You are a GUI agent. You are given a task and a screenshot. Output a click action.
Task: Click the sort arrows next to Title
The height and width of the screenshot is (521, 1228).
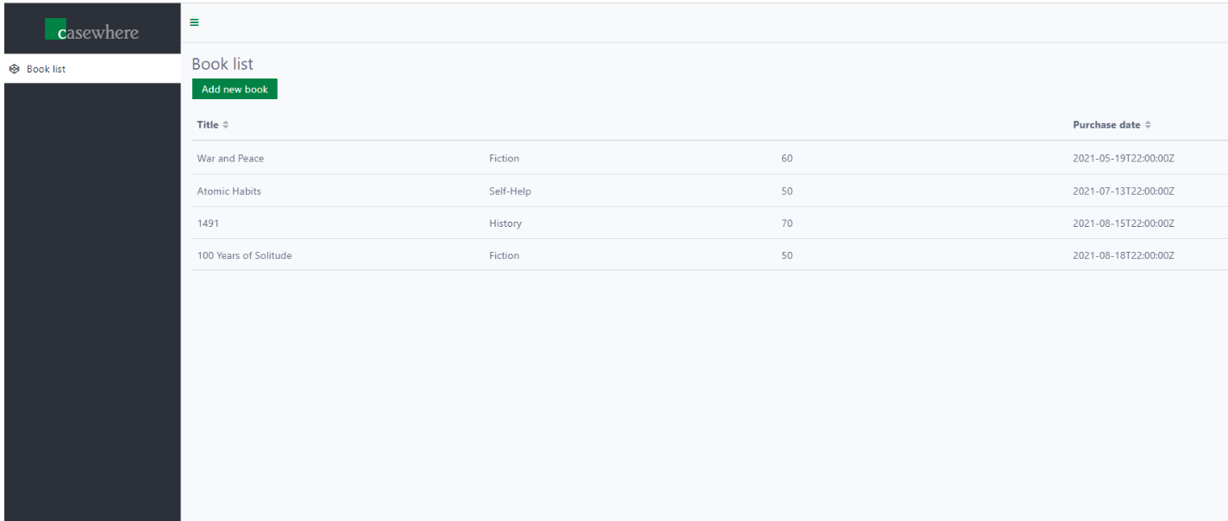pos(226,125)
